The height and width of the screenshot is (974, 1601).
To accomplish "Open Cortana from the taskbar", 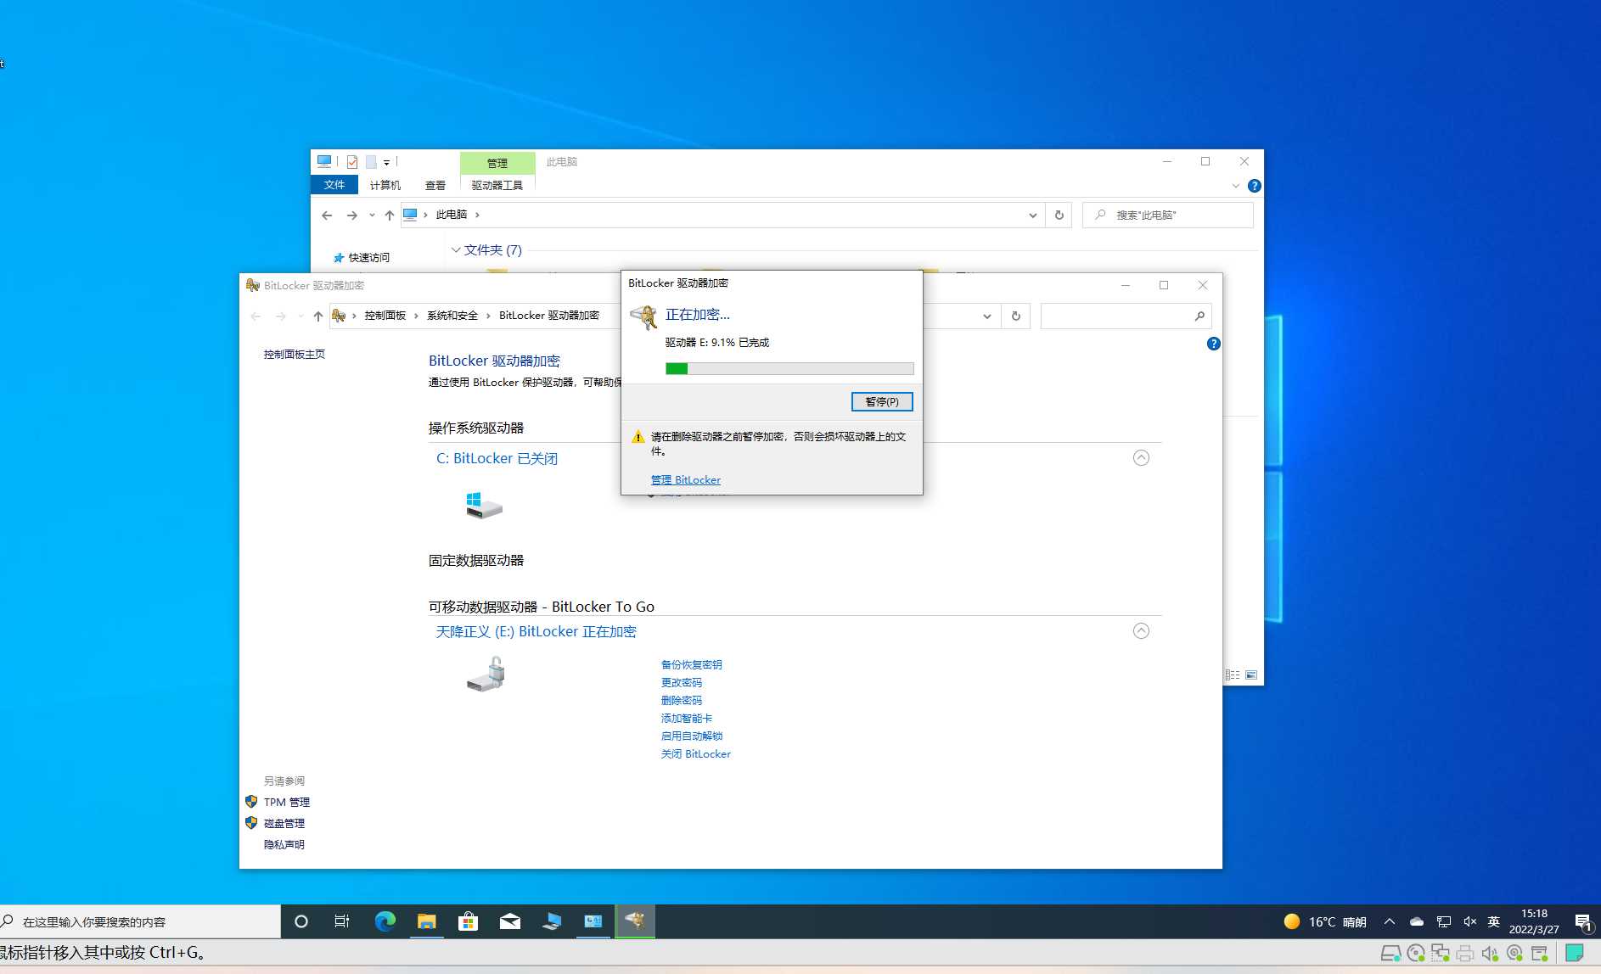I will (x=301, y=921).
